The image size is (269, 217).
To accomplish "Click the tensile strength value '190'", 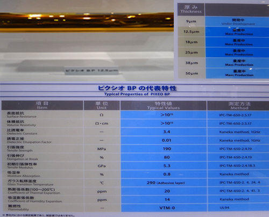I will (x=167, y=149).
